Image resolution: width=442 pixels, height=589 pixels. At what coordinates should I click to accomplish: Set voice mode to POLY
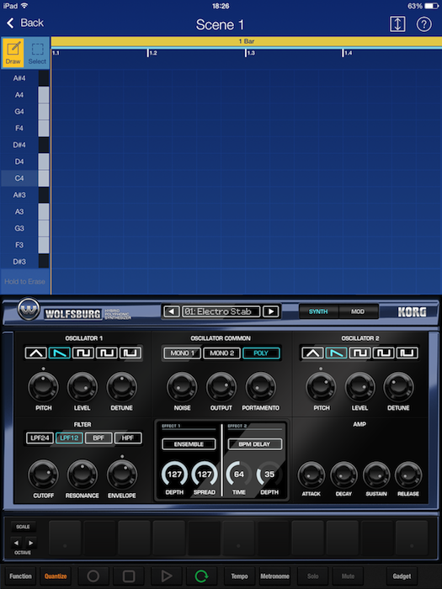coord(261,353)
